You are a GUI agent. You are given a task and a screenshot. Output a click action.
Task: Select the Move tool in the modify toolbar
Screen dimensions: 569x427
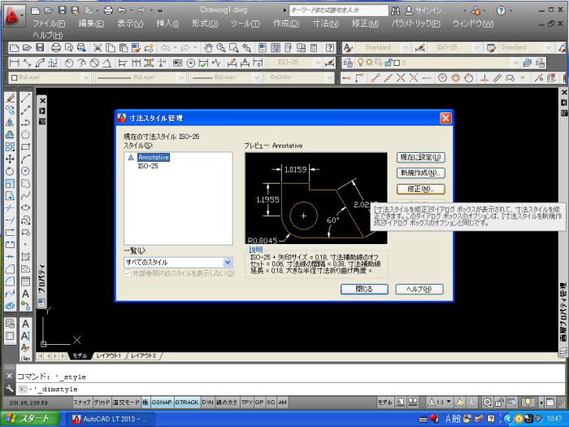click(x=10, y=159)
